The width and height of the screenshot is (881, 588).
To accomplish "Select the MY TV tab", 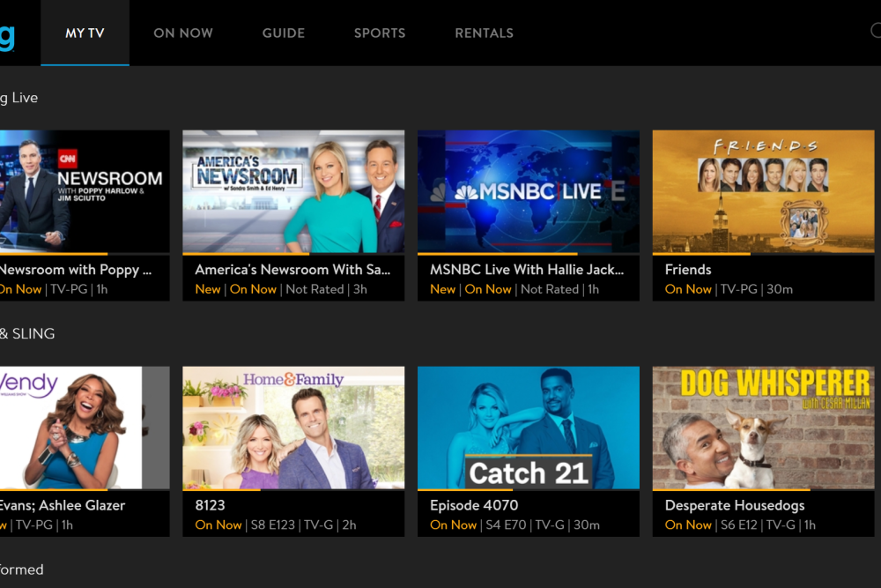I will point(85,33).
